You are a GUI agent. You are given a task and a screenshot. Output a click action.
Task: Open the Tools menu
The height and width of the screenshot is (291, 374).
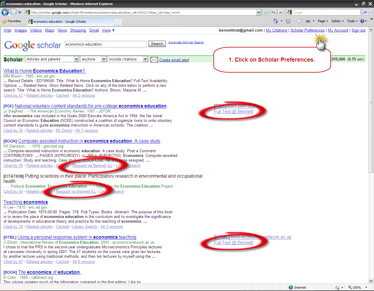352,21
